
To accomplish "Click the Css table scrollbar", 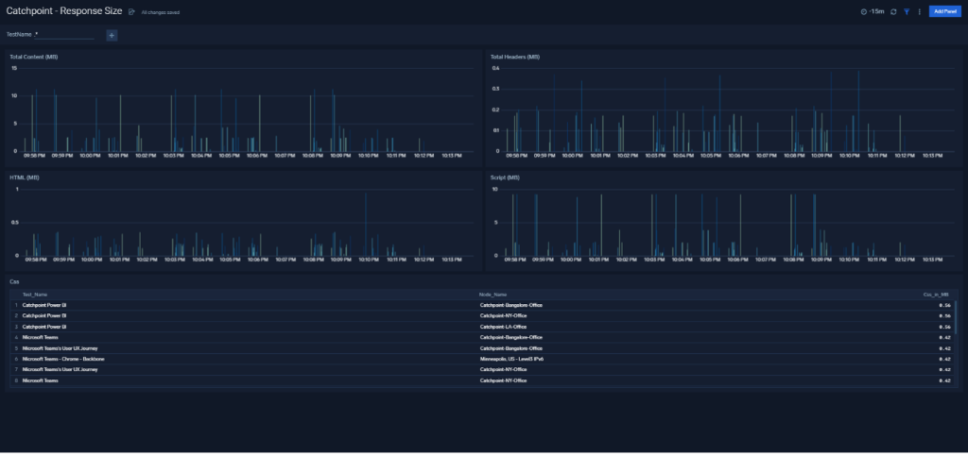I will click(956, 315).
